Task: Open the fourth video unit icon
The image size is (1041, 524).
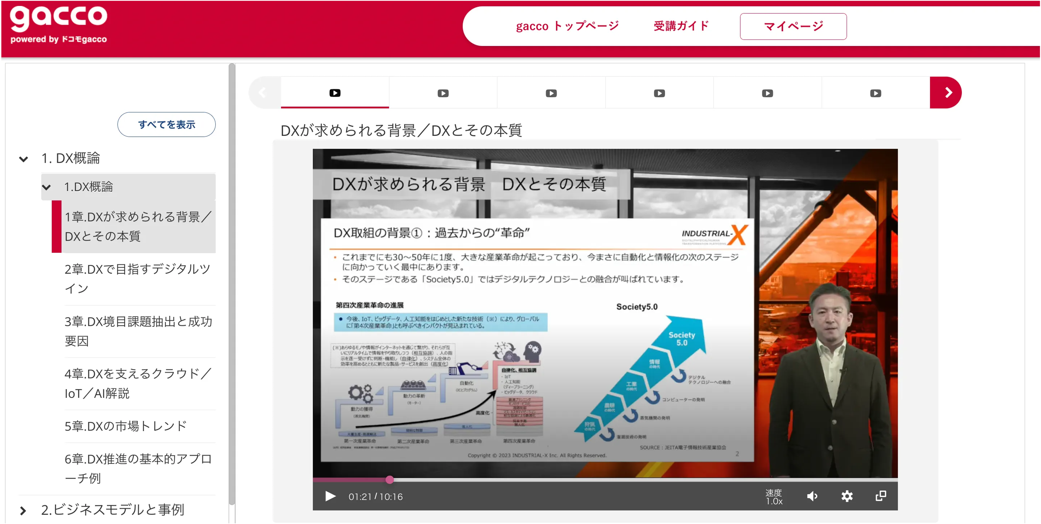Action: point(659,93)
